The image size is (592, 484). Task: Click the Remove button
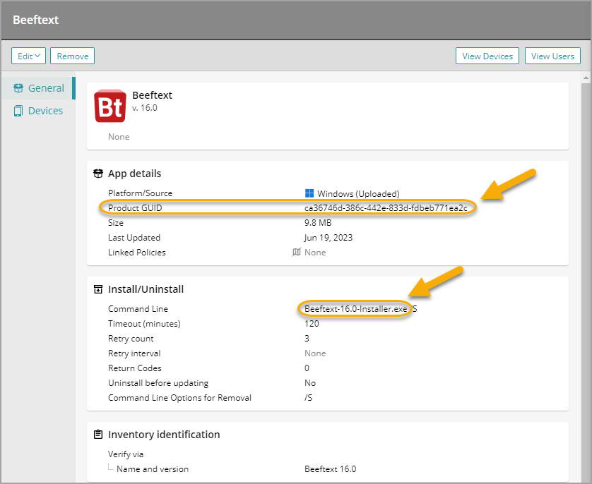[72, 56]
